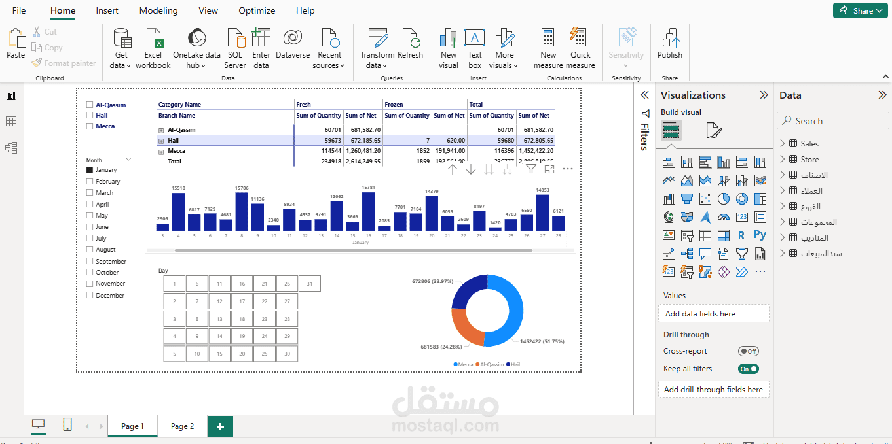Insert a Waterfall chart visual
The image size is (892, 444).
[x=669, y=199]
